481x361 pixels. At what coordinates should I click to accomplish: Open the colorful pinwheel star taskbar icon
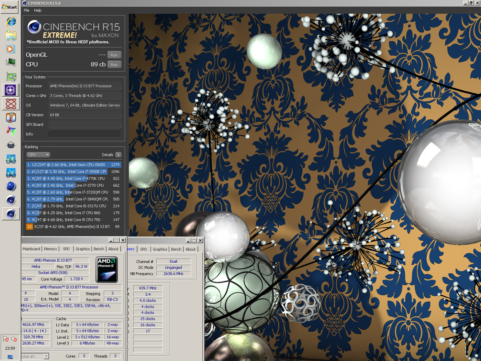pyautogui.click(x=11, y=131)
